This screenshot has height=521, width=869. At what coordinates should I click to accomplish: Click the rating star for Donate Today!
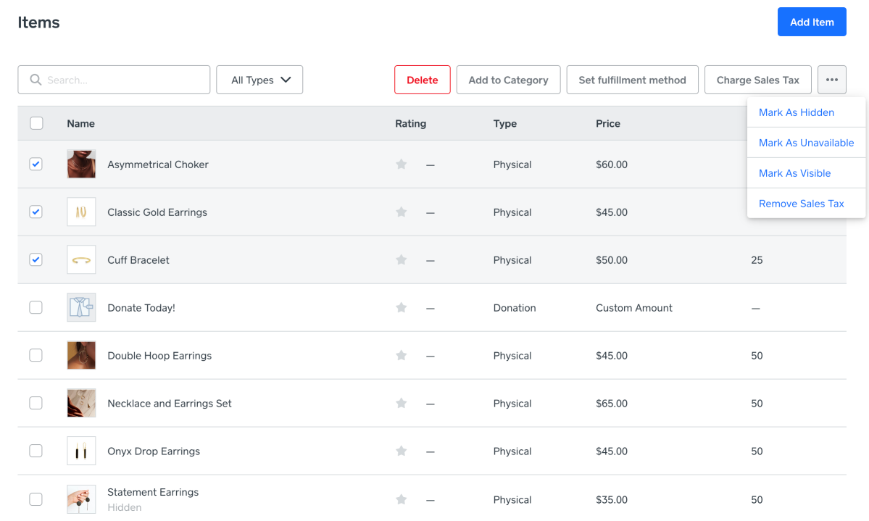coord(402,308)
